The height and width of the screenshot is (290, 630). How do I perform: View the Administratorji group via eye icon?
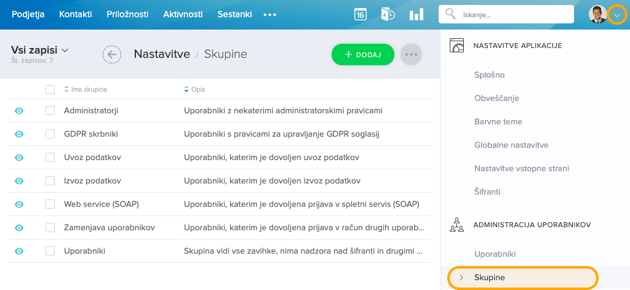pyautogui.click(x=19, y=111)
